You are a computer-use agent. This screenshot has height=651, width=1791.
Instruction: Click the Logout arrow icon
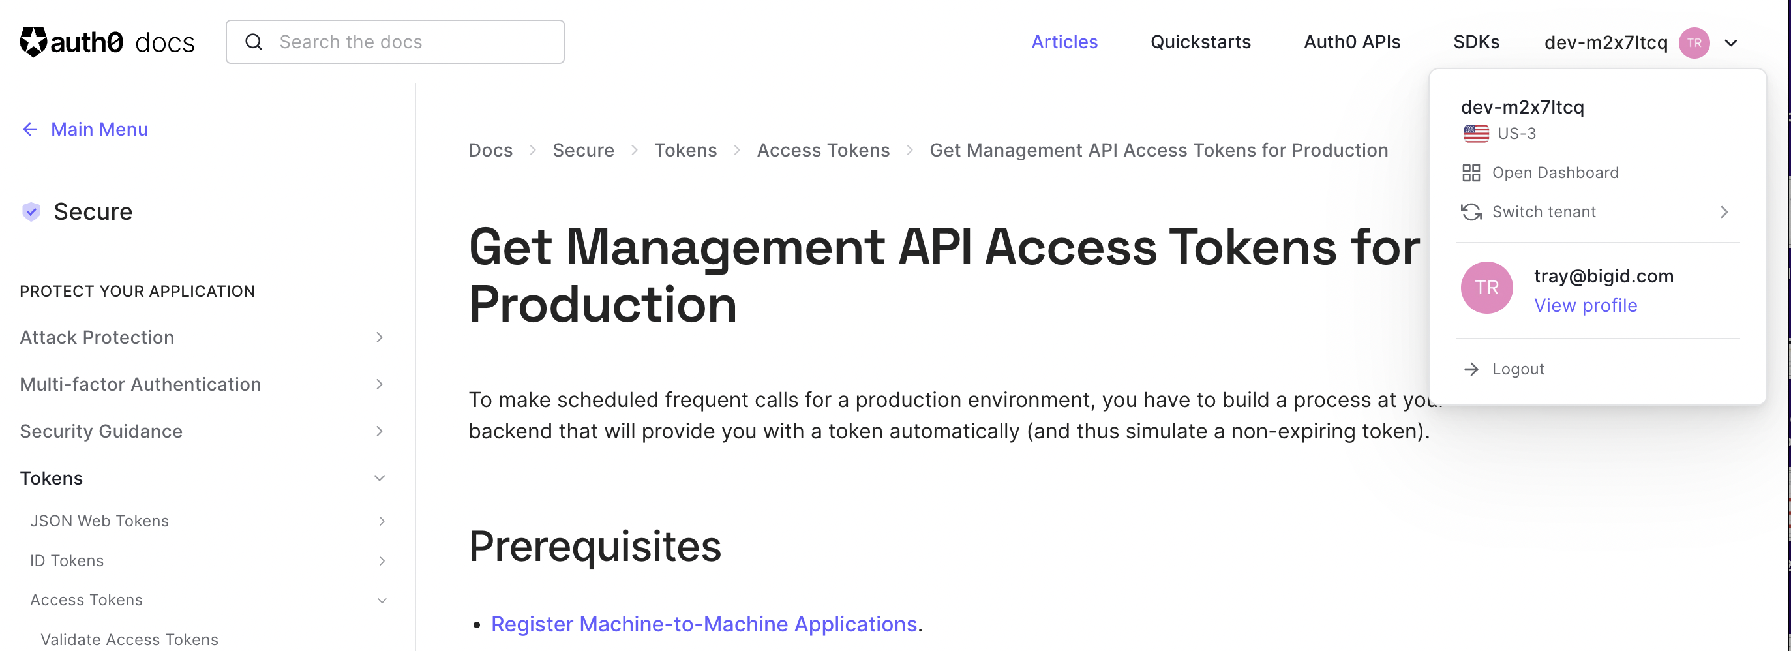click(1471, 369)
